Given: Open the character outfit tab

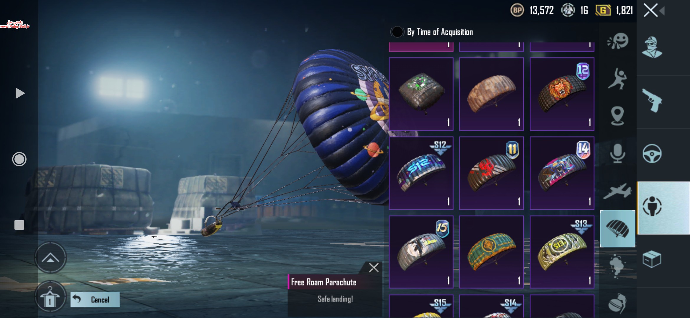Looking at the screenshot, I should click(x=652, y=47).
